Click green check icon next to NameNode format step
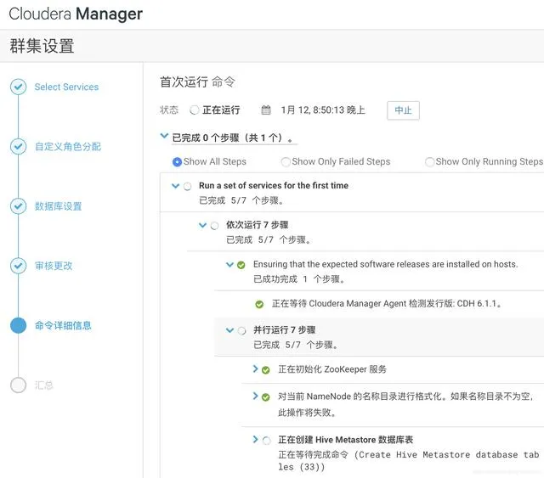The height and width of the screenshot is (478, 544). (266, 396)
